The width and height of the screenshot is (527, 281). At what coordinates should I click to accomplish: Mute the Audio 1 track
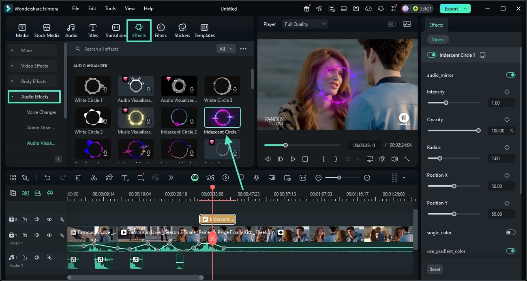click(37, 257)
